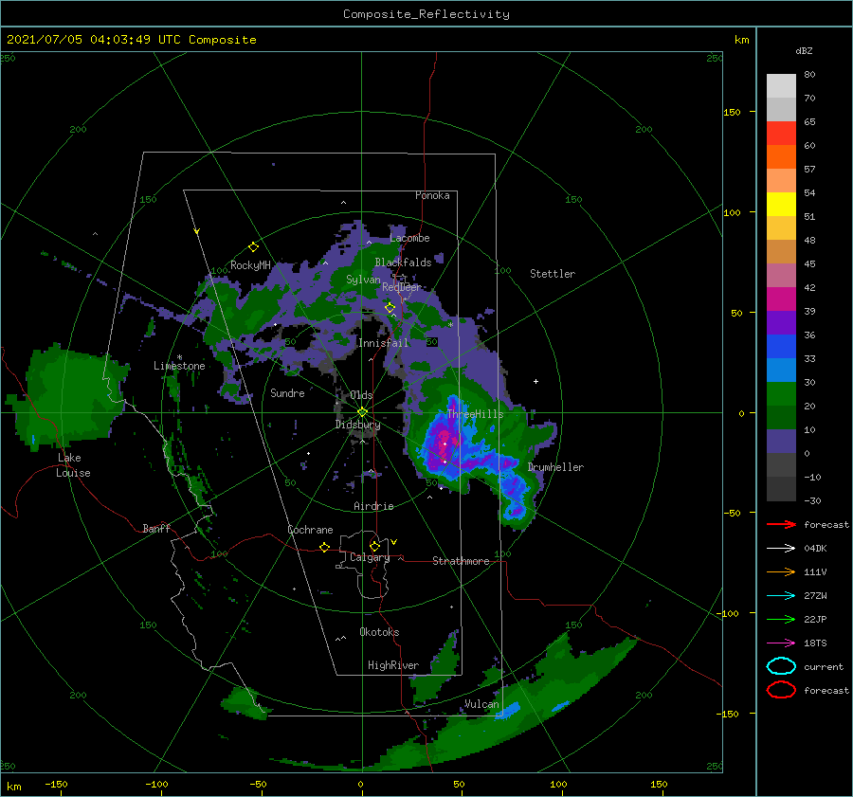Click the Stettler city label
Viewport: 853px width, 797px height.
(553, 274)
